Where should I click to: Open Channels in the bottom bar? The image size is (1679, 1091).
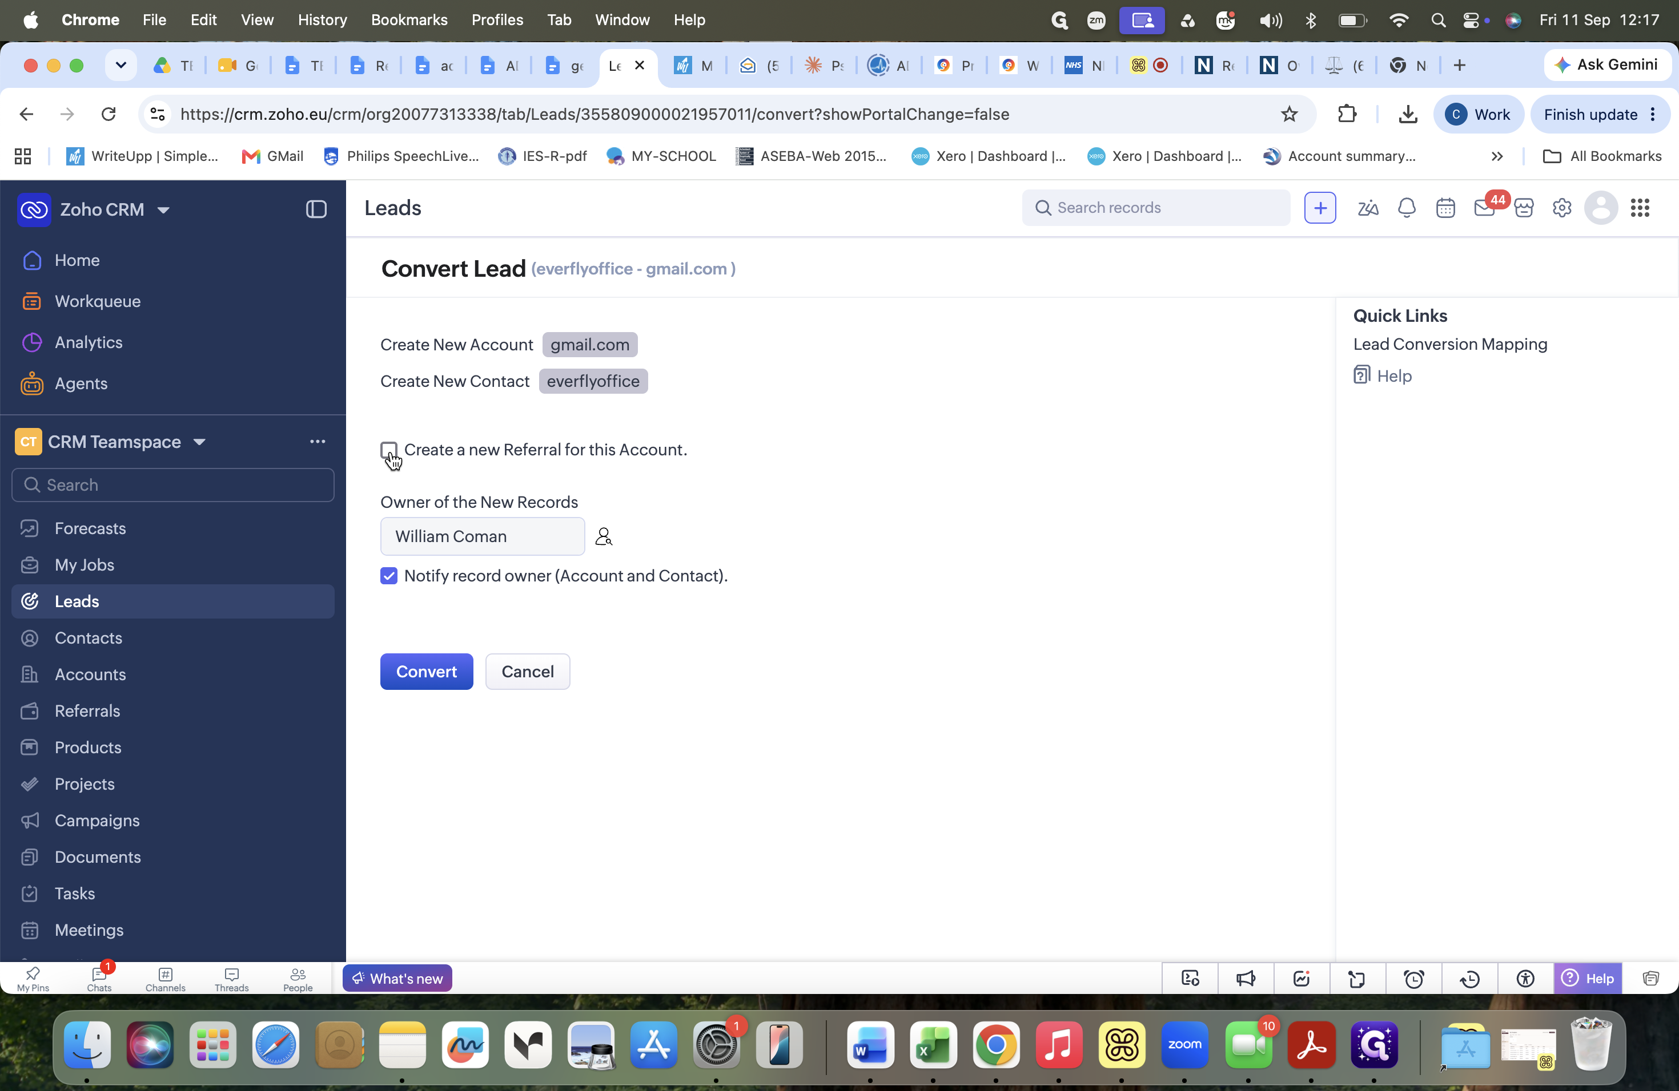pyautogui.click(x=165, y=978)
